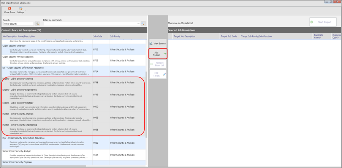Click the View Source button

[158, 44]
